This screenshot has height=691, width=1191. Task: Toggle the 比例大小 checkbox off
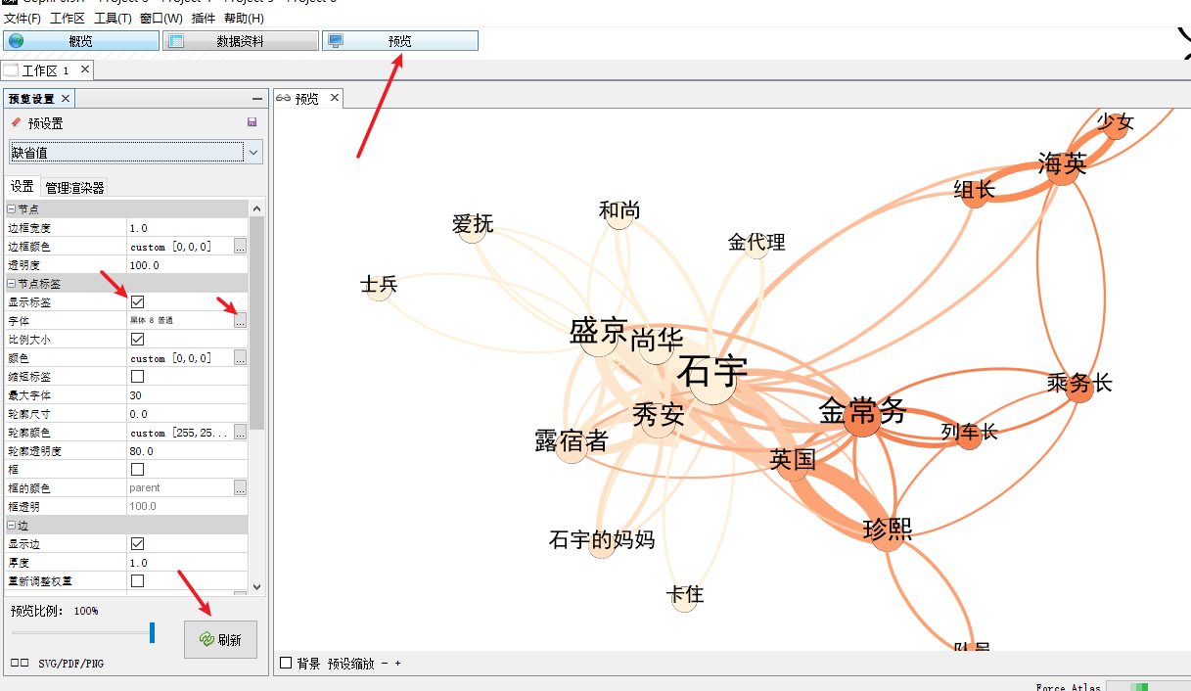[x=138, y=339]
